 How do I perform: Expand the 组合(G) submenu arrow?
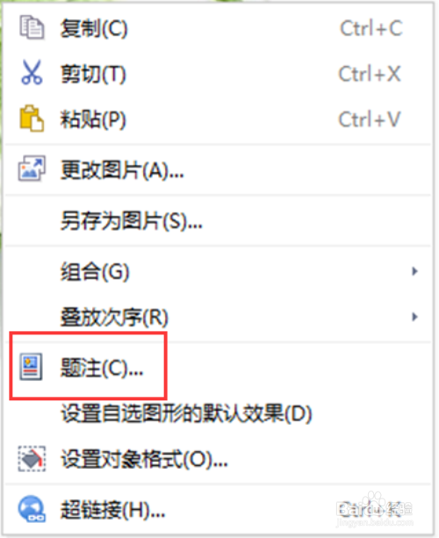pos(414,271)
